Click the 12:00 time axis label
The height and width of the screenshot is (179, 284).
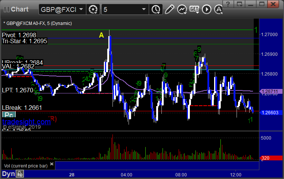[x=236, y=175]
